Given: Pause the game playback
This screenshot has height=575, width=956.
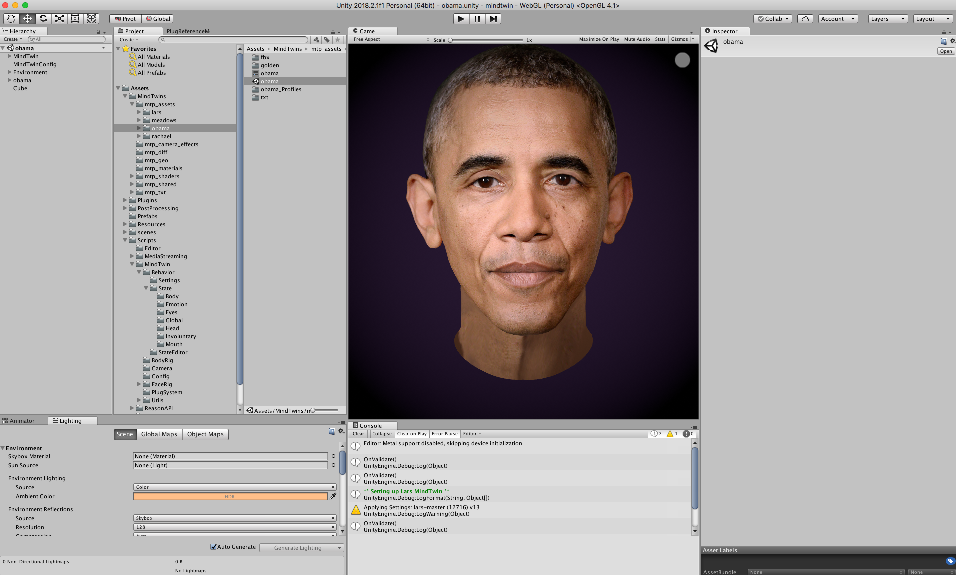Looking at the screenshot, I should pos(477,19).
